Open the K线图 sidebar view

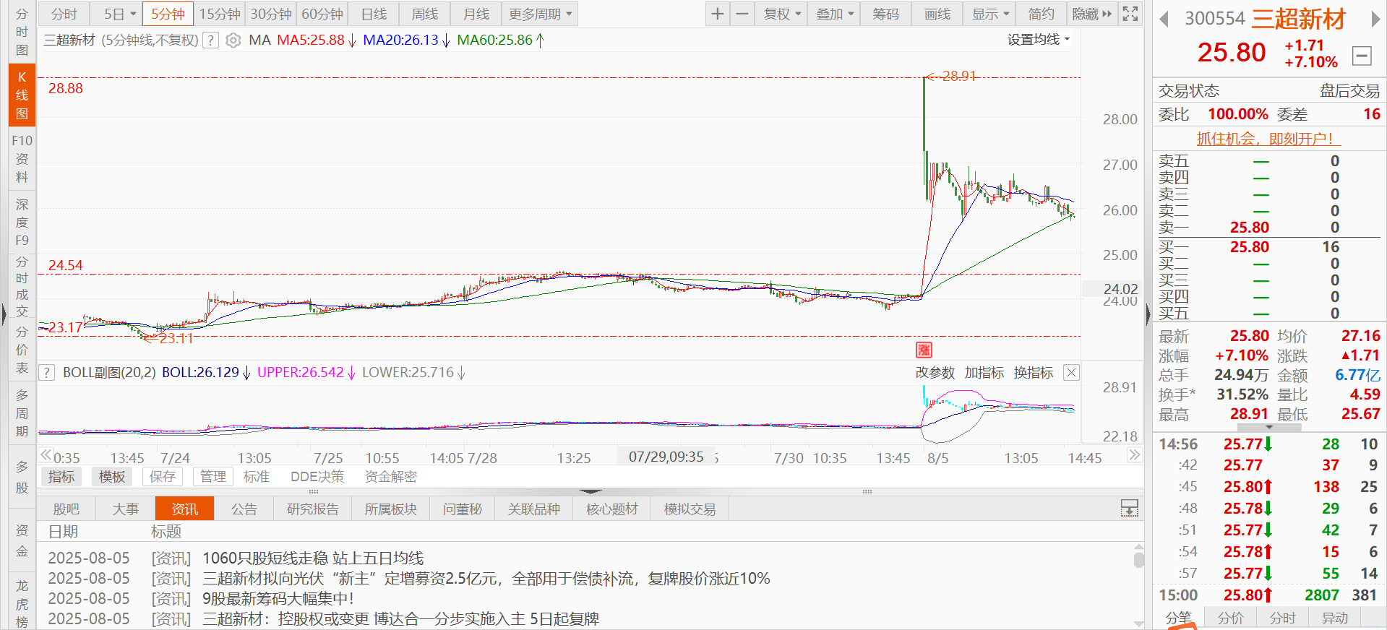pyautogui.click(x=22, y=95)
